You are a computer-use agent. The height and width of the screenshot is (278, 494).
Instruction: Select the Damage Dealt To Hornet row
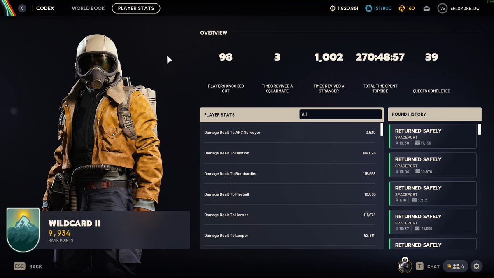[290, 215]
